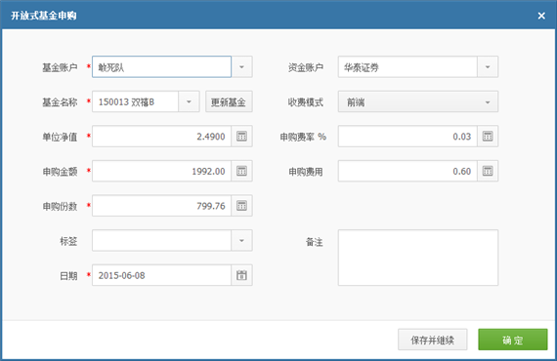
Task: Focus the empty 标签 input field
Action: [x=161, y=240]
